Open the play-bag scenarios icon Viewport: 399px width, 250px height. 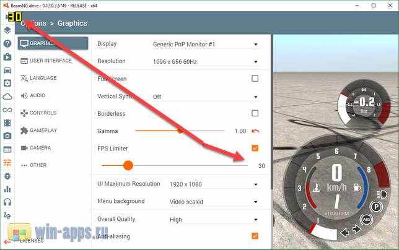[x=7, y=57]
